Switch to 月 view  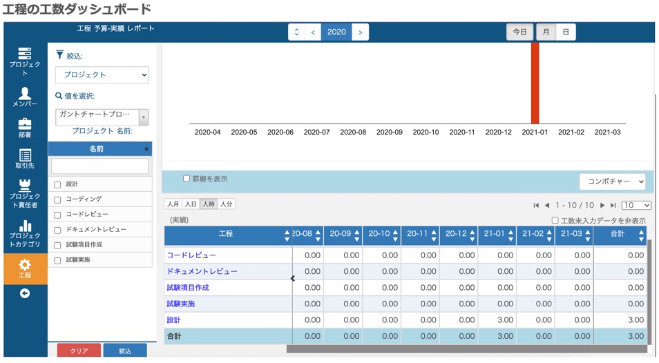click(546, 32)
